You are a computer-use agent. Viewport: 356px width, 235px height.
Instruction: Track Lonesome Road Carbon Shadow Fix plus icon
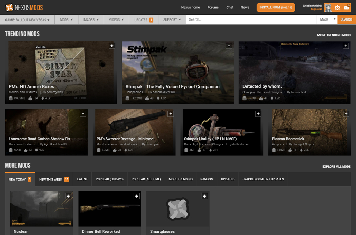tap(83, 114)
